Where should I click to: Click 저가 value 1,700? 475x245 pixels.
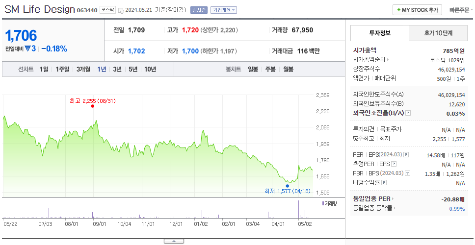tap(190, 51)
